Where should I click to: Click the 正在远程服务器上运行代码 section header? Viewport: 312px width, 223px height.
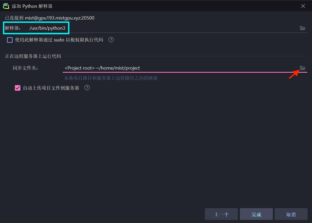pos(33,56)
